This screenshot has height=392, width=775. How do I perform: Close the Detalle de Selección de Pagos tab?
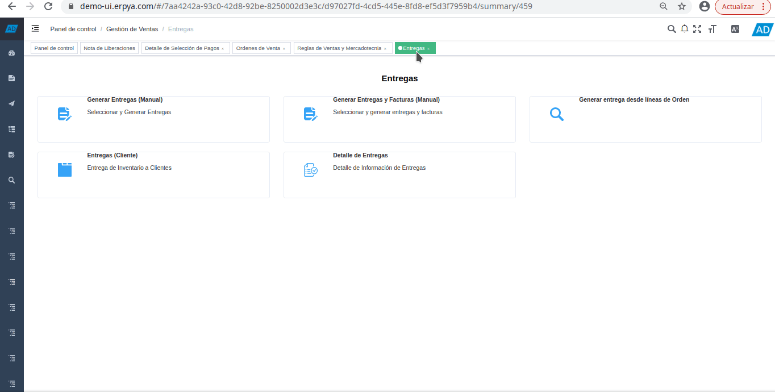pyautogui.click(x=223, y=49)
